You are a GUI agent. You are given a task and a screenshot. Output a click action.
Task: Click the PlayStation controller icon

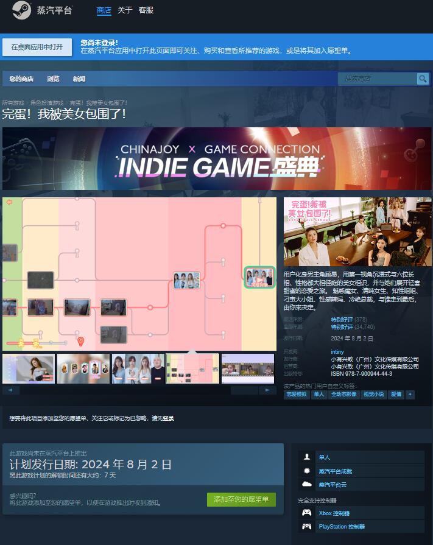click(307, 526)
